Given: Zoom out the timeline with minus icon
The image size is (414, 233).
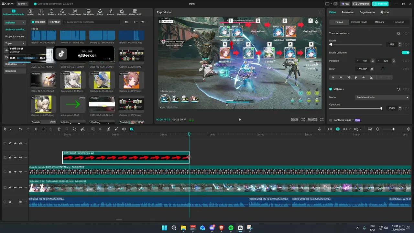Looking at the screenshot, I should (x=377, y=129).
